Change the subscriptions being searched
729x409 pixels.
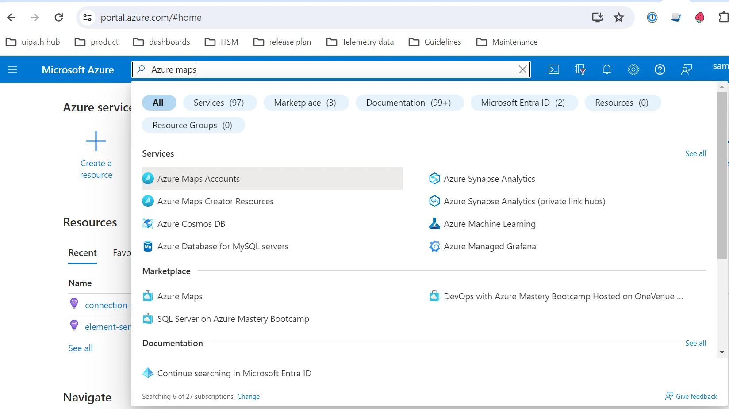click(x=249, y=397)
